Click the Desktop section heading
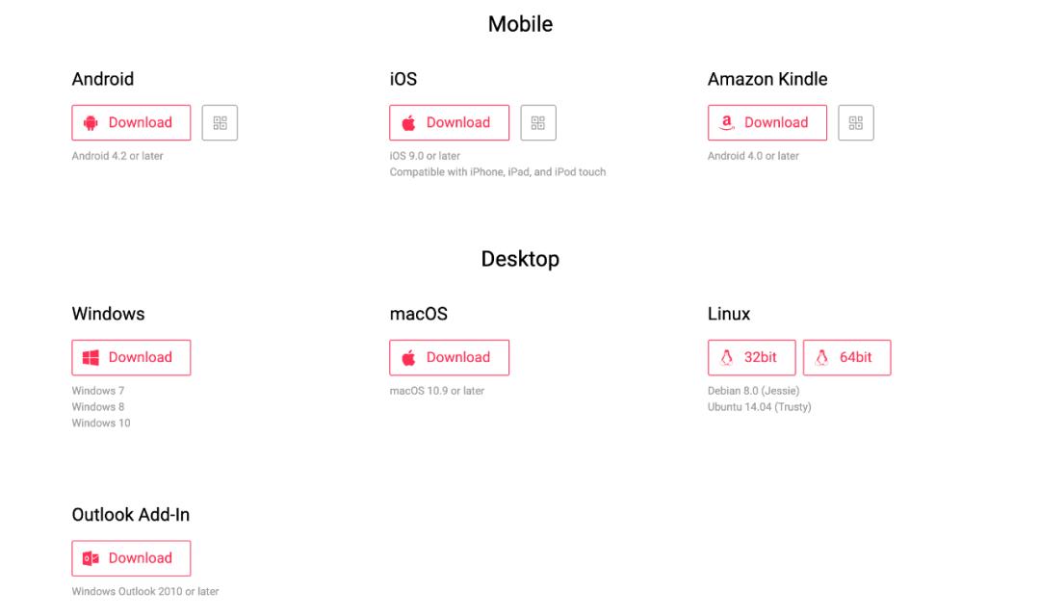The height and width of the screenshot is (616, 1040). coord(520,259)
